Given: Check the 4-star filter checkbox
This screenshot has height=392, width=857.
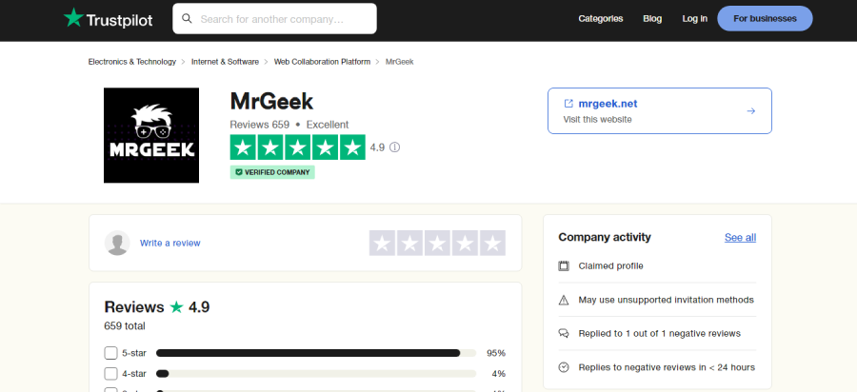Looking at the screenshot, I should pos(111,374).
